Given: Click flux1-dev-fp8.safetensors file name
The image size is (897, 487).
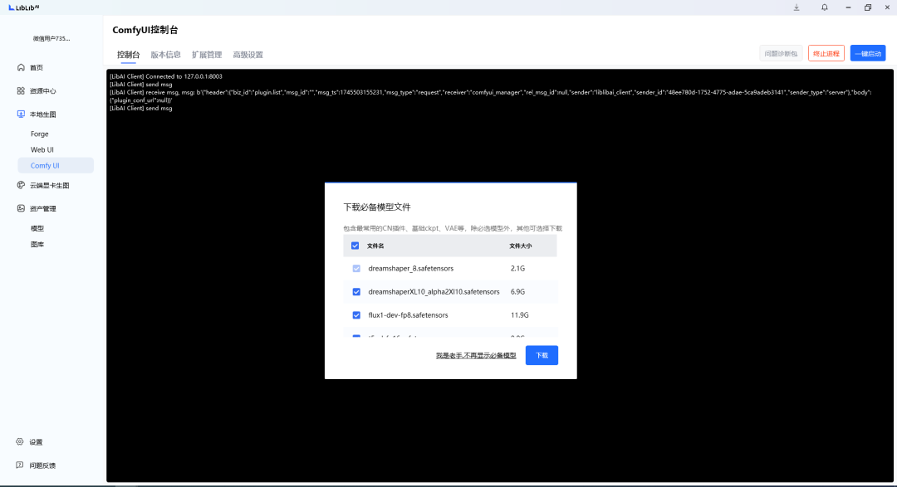Looking at the screenshot, I should coord(408,315).
